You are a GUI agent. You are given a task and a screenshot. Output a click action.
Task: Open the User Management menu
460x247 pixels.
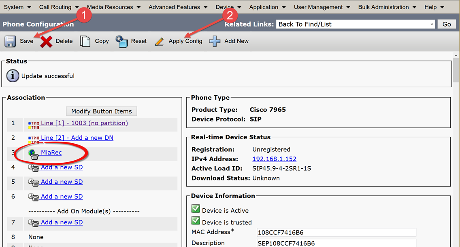coord(322,7)
